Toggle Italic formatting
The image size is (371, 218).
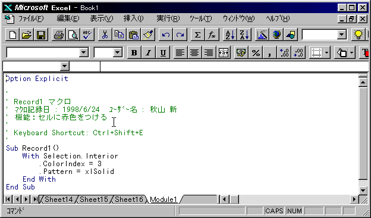[149, 52]
